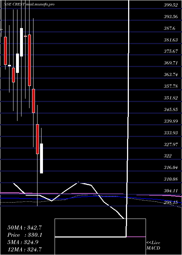Click the tallest red candlestick body

click(29, 60)
